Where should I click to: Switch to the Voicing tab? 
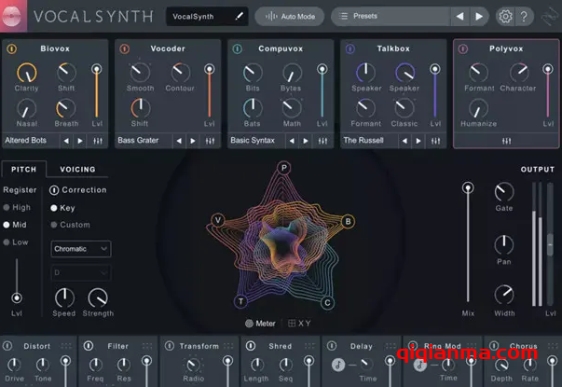pos(77,170)
